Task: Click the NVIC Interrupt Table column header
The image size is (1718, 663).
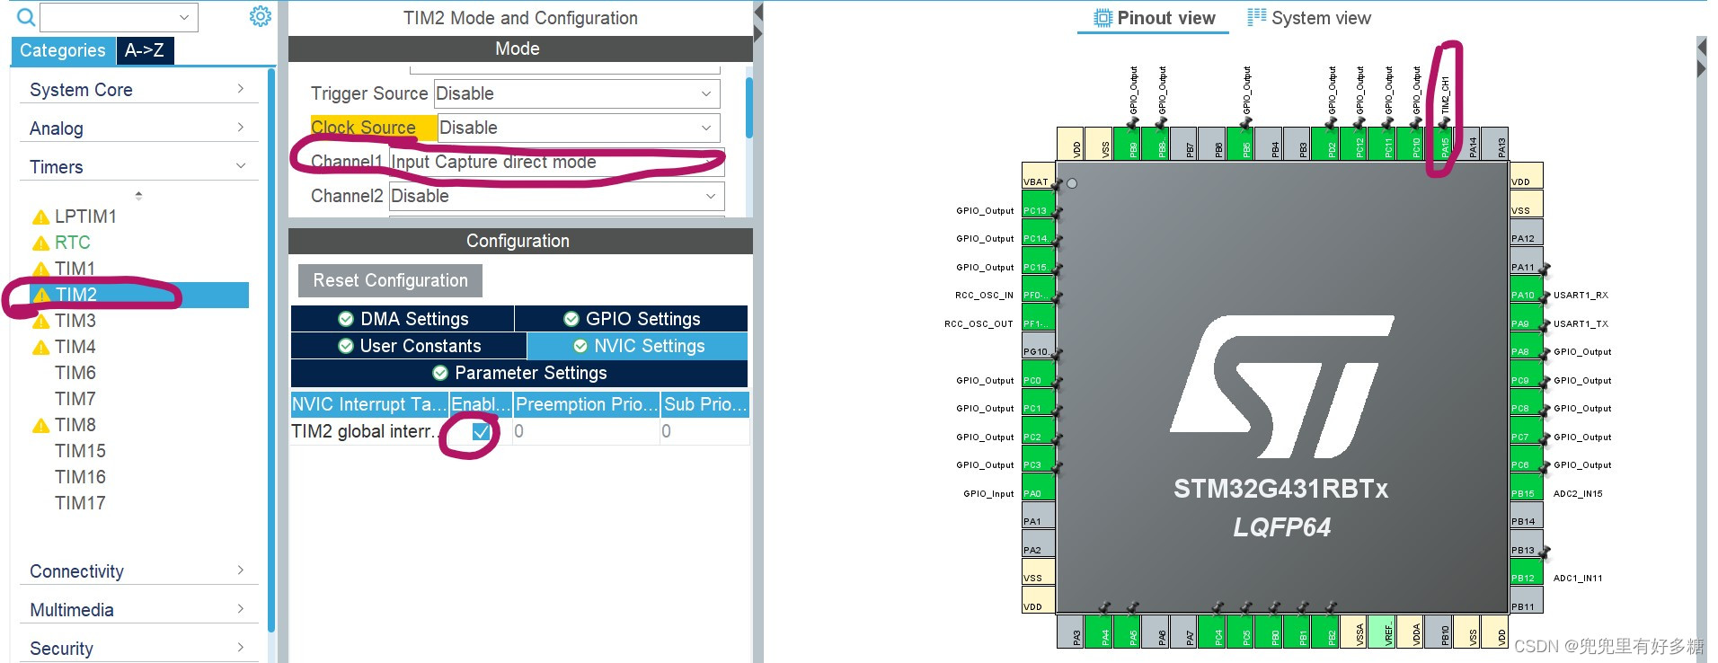Action: (369, 404)
